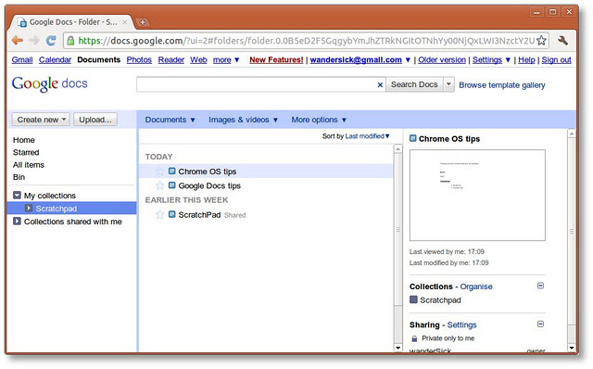Image resolution: width=593 pixels, height=369 pixels.
Task: Click the Search Docs button
Action: click(x=414, y=84)
